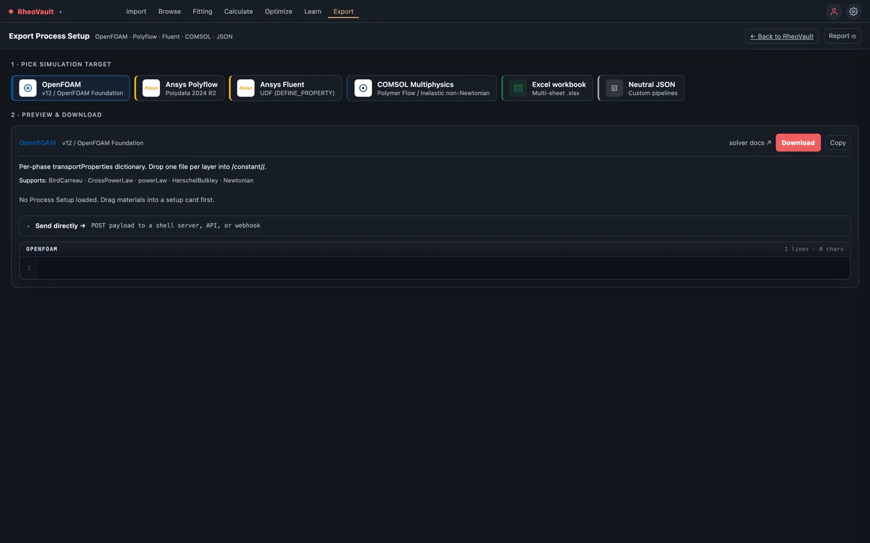870x543 pixels.
Task: Go to the Fitting tab
Action: click(202, 11)
